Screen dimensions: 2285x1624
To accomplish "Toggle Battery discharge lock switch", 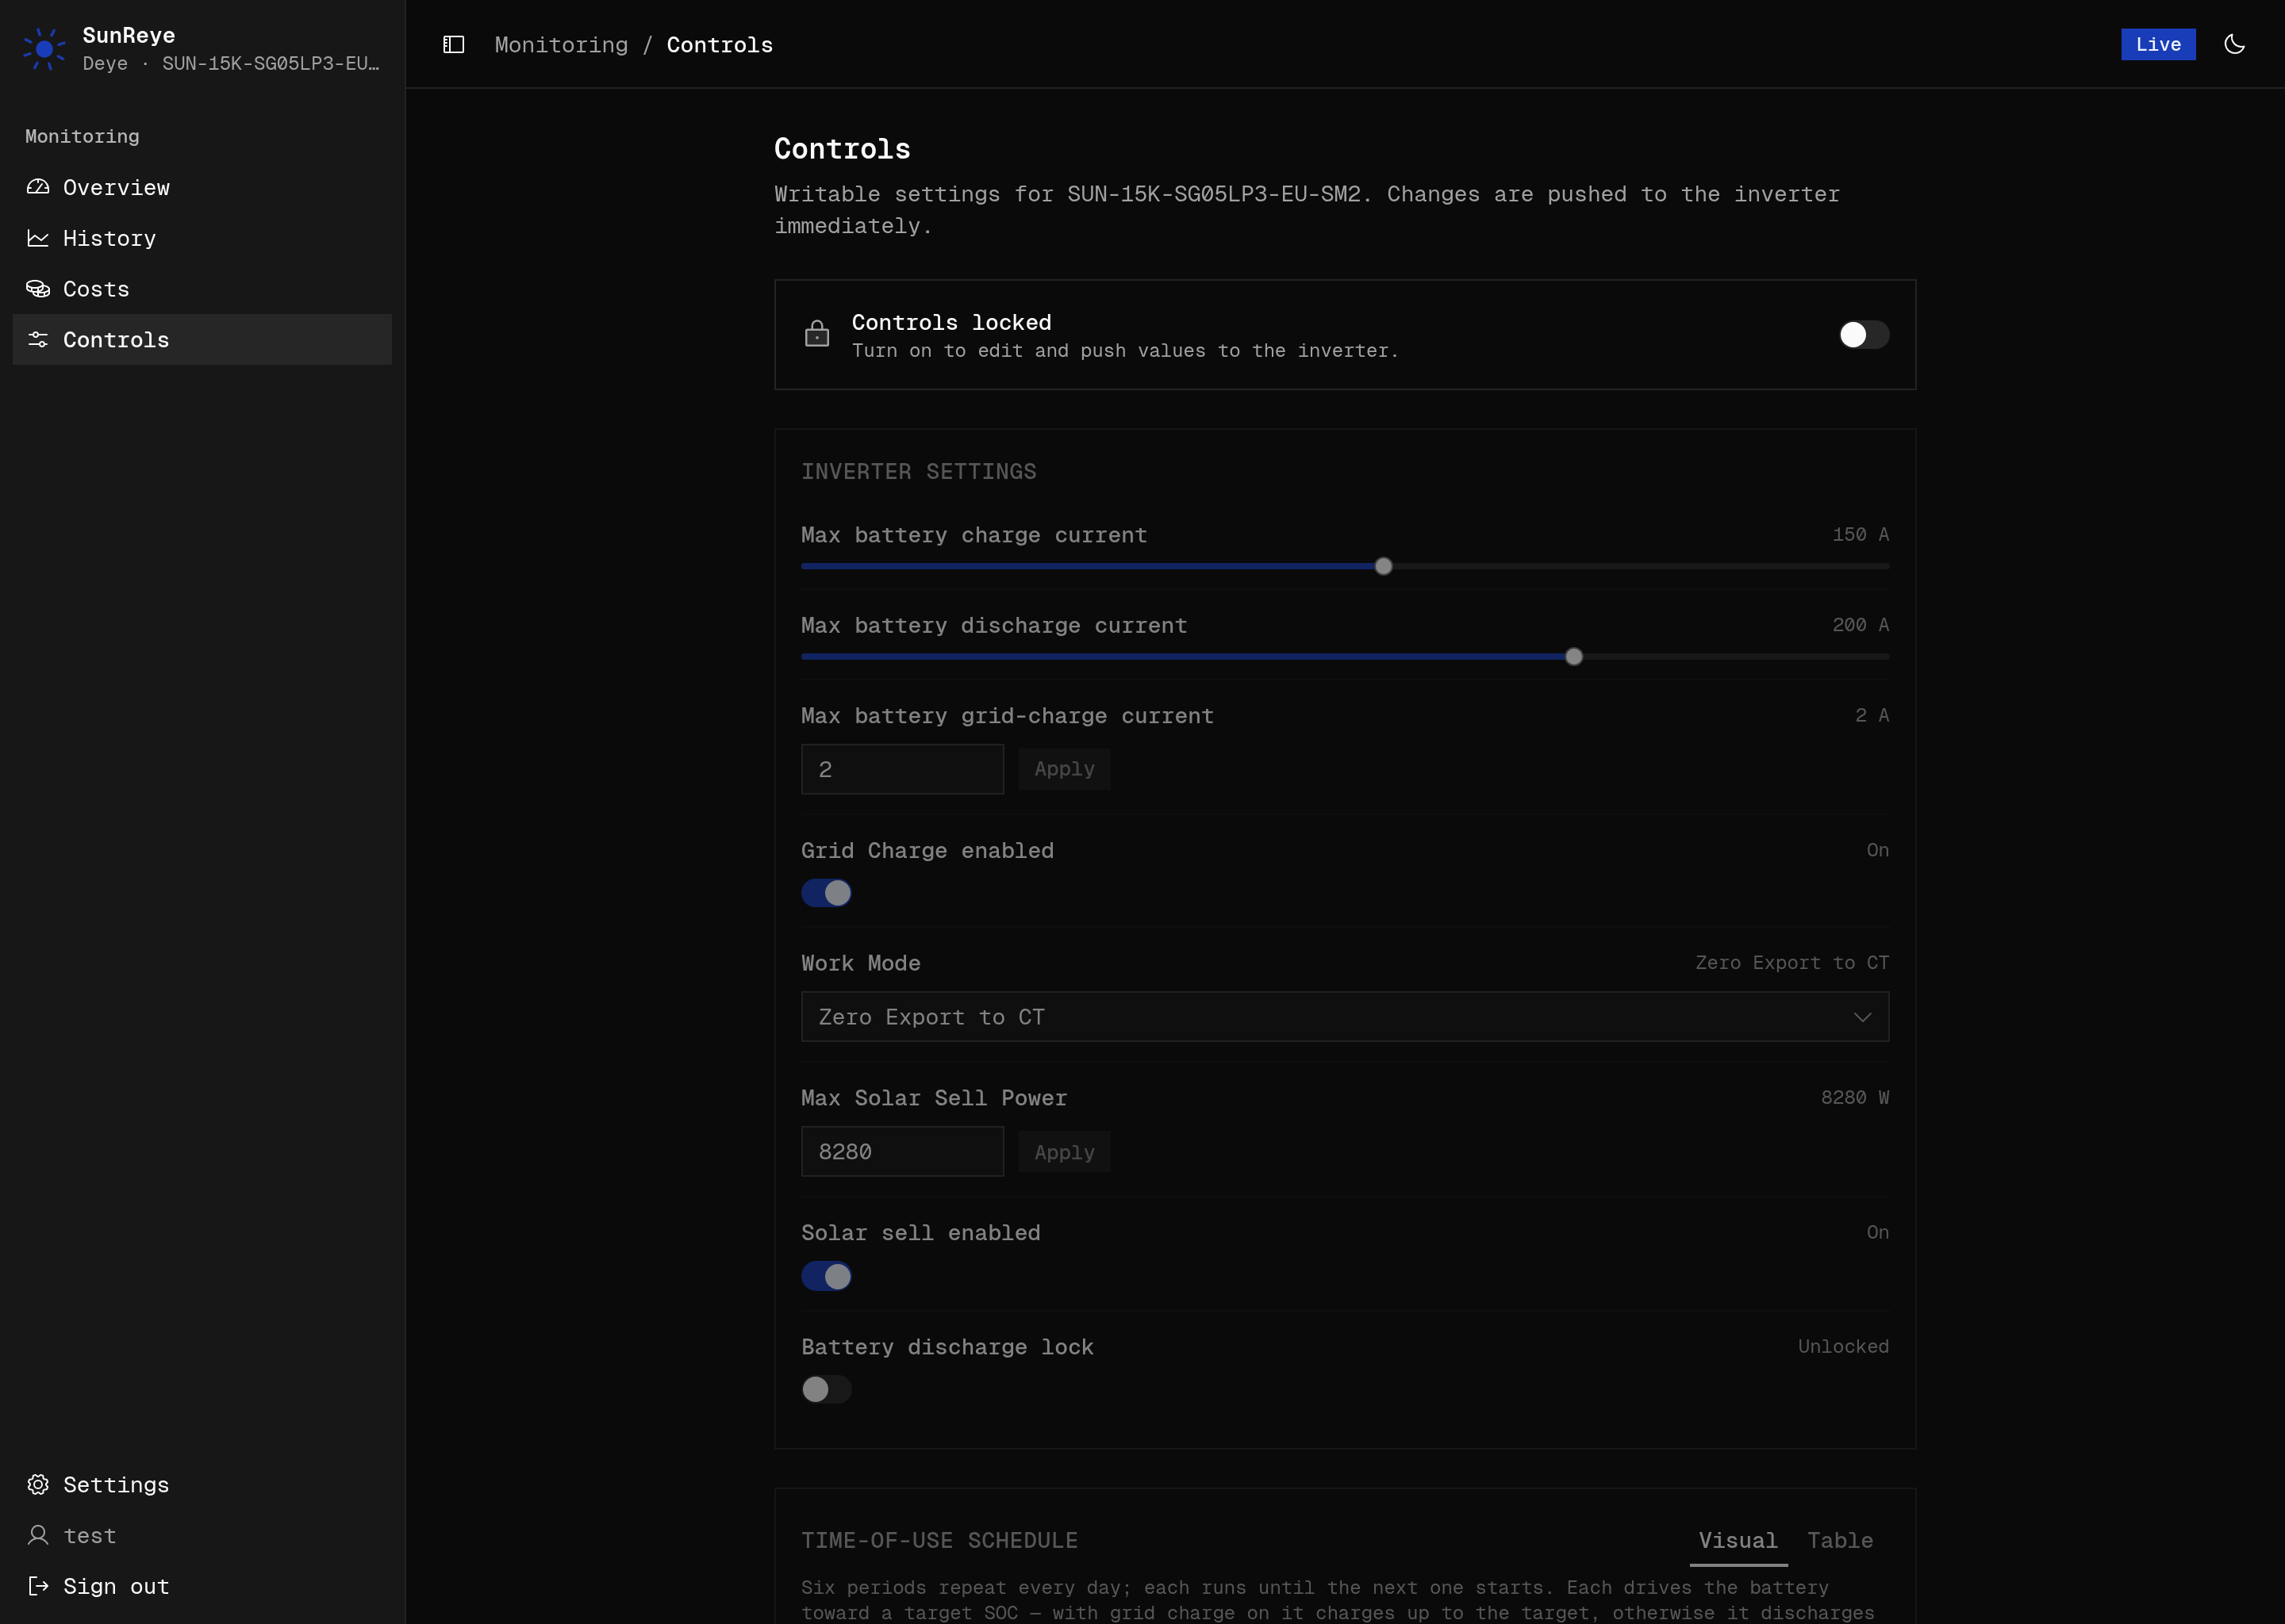I will pyautogui.click(x=827, y=1389).
